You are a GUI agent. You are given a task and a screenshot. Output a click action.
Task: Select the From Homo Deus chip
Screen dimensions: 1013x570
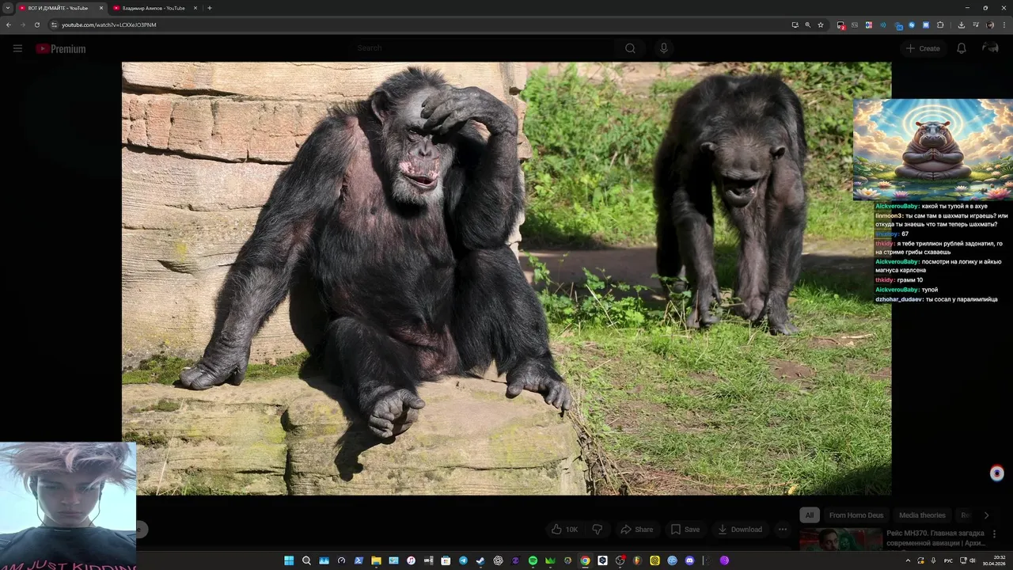(856, 515)
